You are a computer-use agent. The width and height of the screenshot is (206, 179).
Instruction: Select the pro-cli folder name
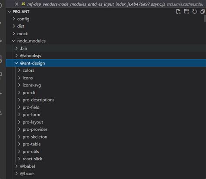29,93
